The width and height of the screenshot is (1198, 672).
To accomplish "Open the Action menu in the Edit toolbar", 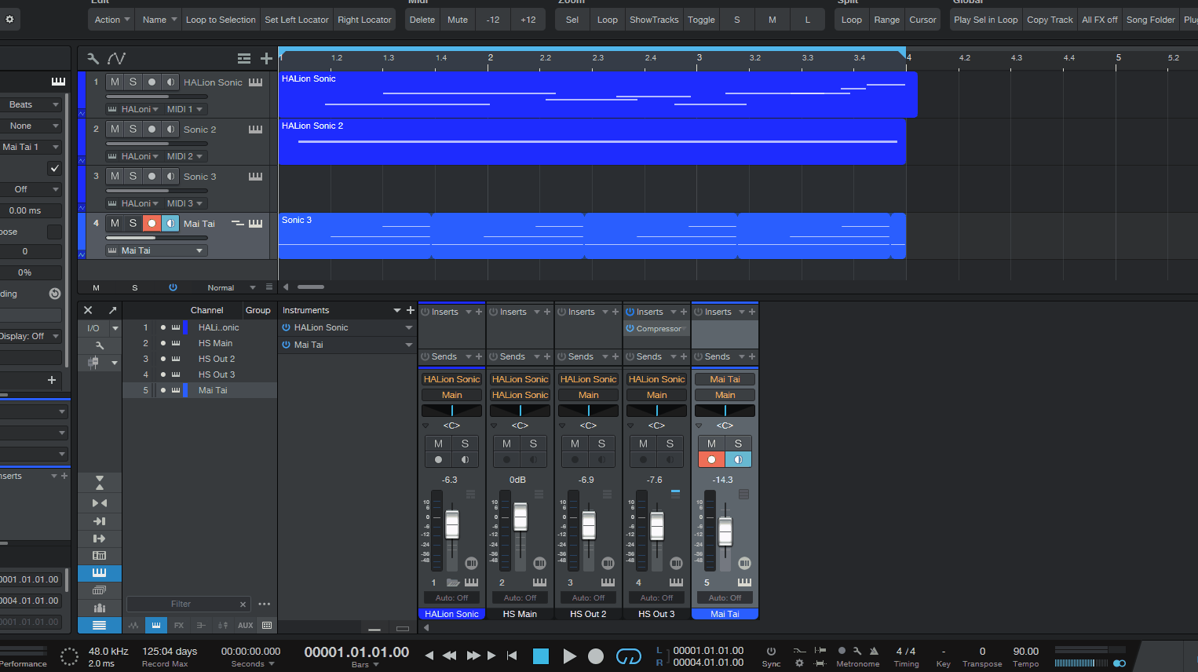I will coord(111,19).
